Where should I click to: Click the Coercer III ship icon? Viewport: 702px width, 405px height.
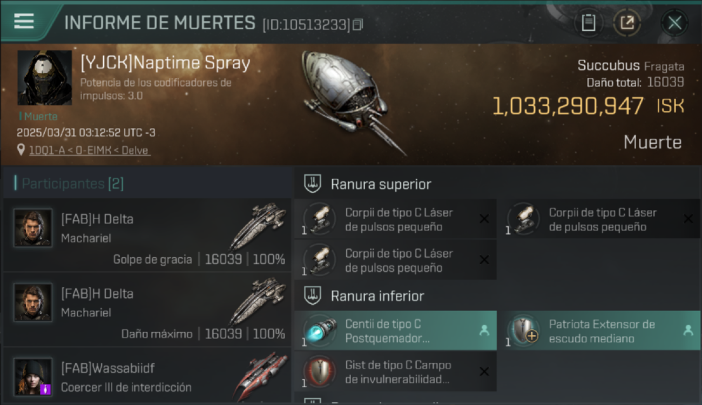[x=261, y=375]
